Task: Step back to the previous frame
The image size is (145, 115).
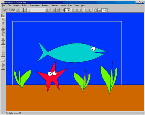Action: click(25, 10)
